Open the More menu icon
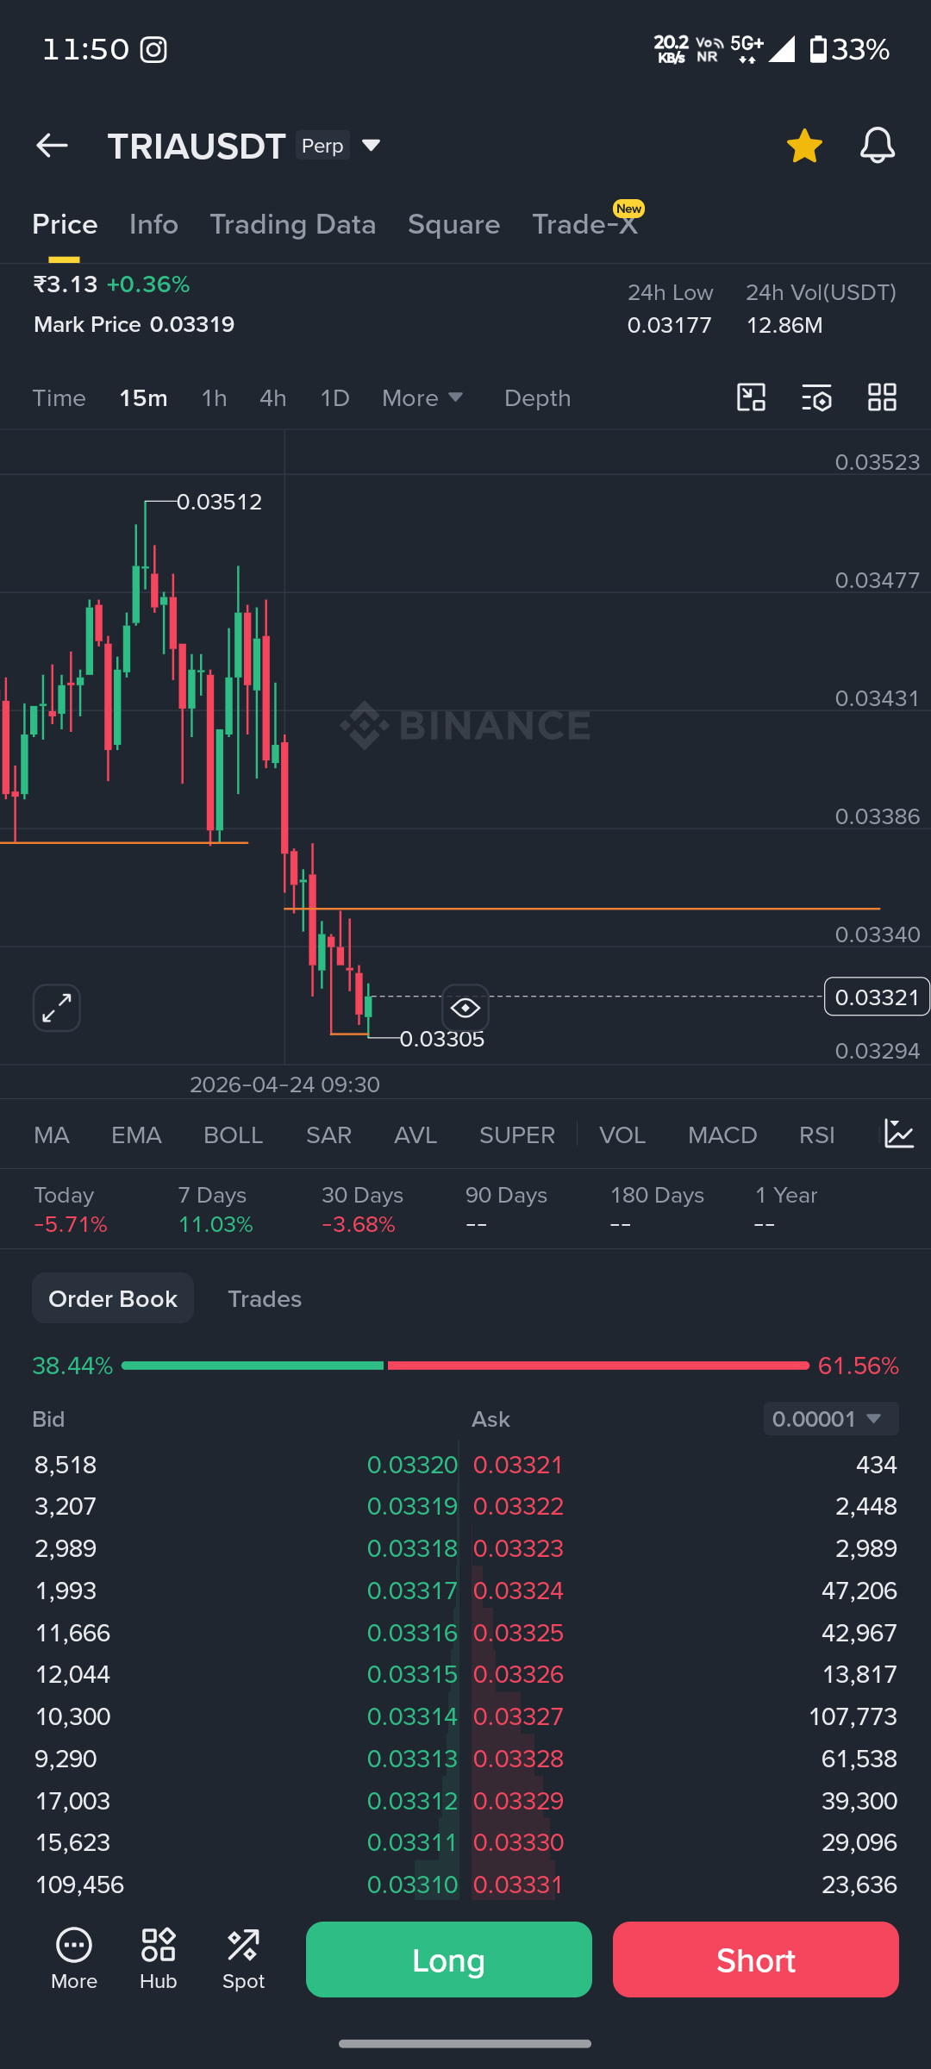 [x=74, y=1959]
